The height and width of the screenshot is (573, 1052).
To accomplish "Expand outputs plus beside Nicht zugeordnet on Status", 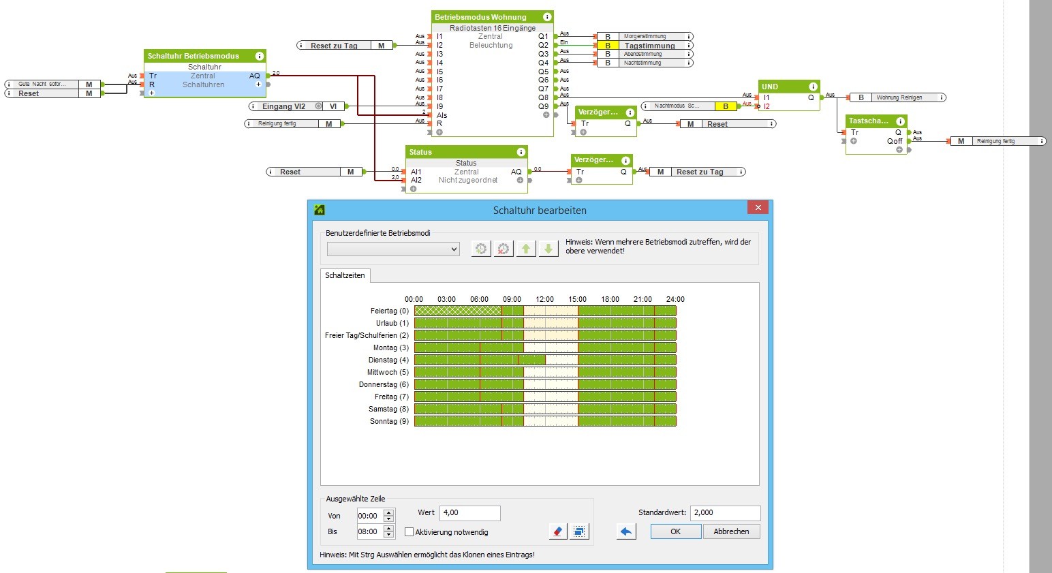I will pos(520,181).
